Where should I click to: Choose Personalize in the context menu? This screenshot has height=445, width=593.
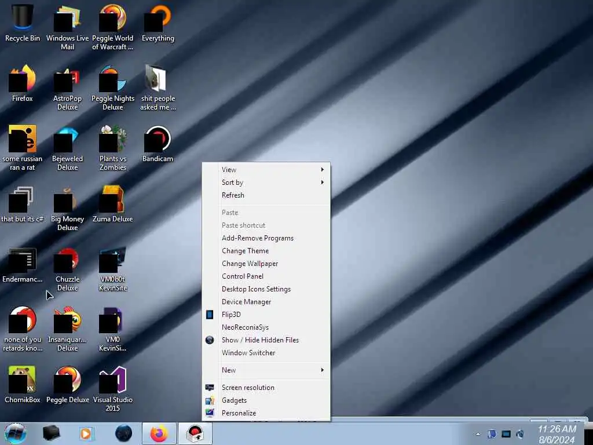pos(266,413)
